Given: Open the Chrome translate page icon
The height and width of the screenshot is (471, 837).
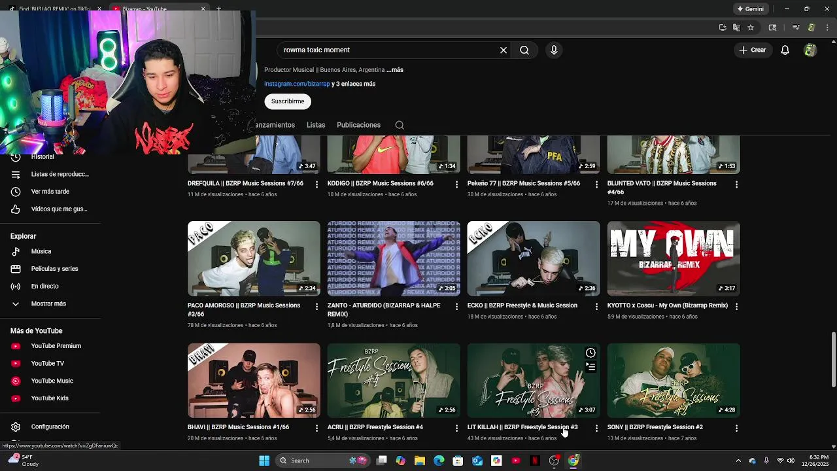Looking at the screenshot, I should click(x=736, y=27).
